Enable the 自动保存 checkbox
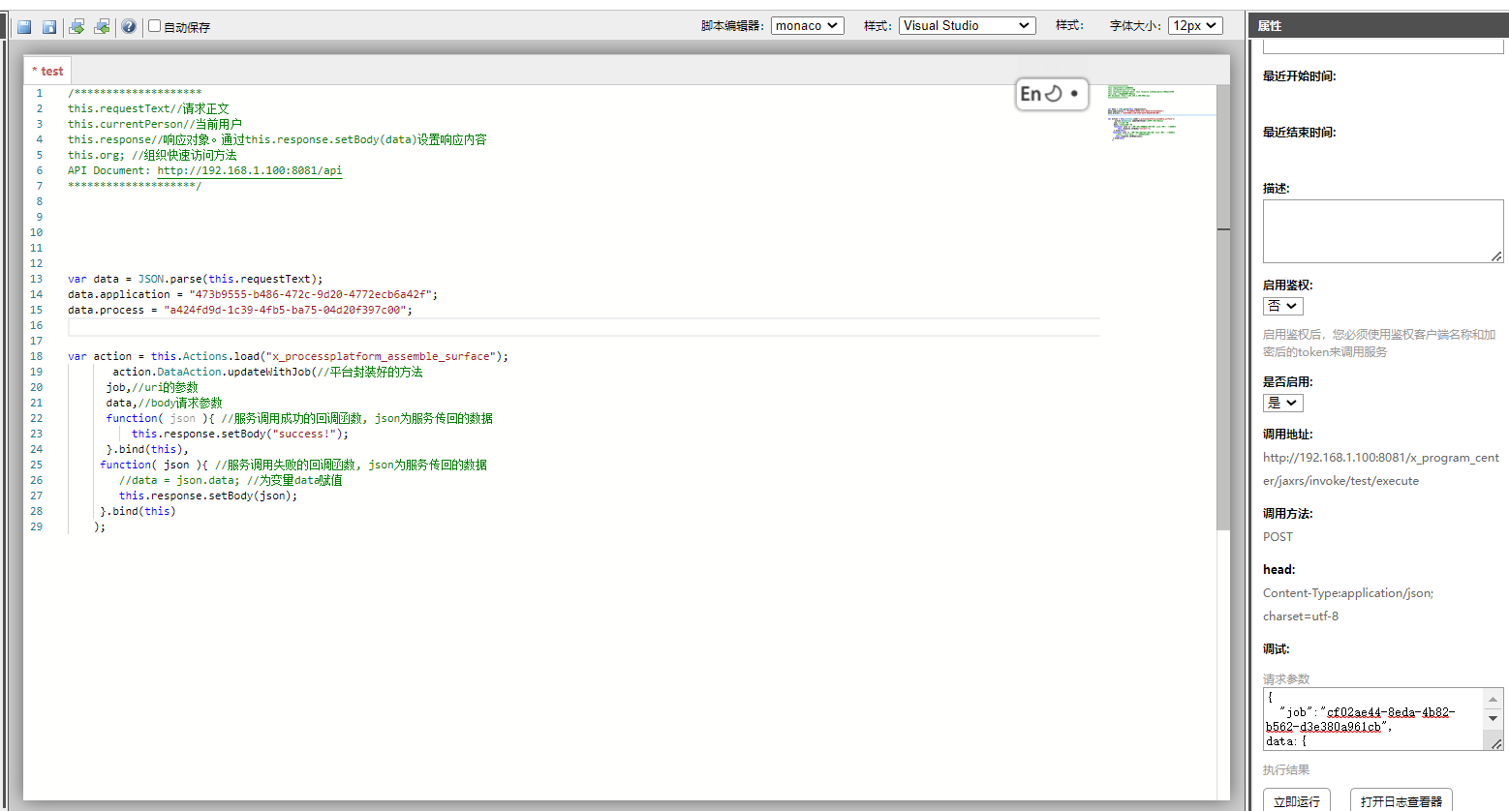 click(154, 26)
